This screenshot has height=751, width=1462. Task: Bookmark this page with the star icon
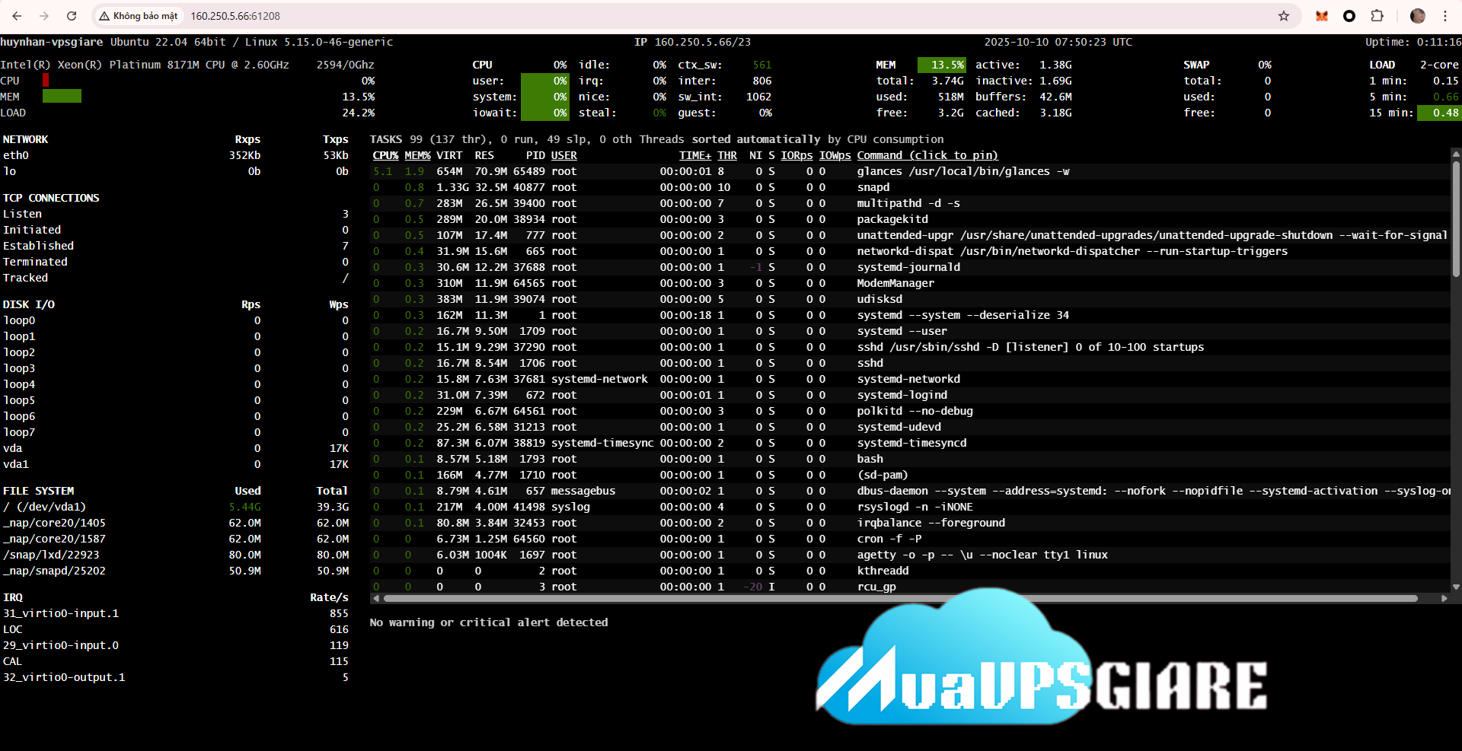(x=1284, y=16)
